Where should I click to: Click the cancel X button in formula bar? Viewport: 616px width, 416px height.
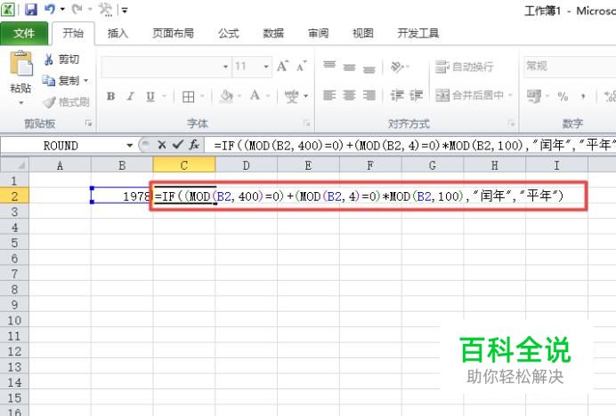pos(161,145)
